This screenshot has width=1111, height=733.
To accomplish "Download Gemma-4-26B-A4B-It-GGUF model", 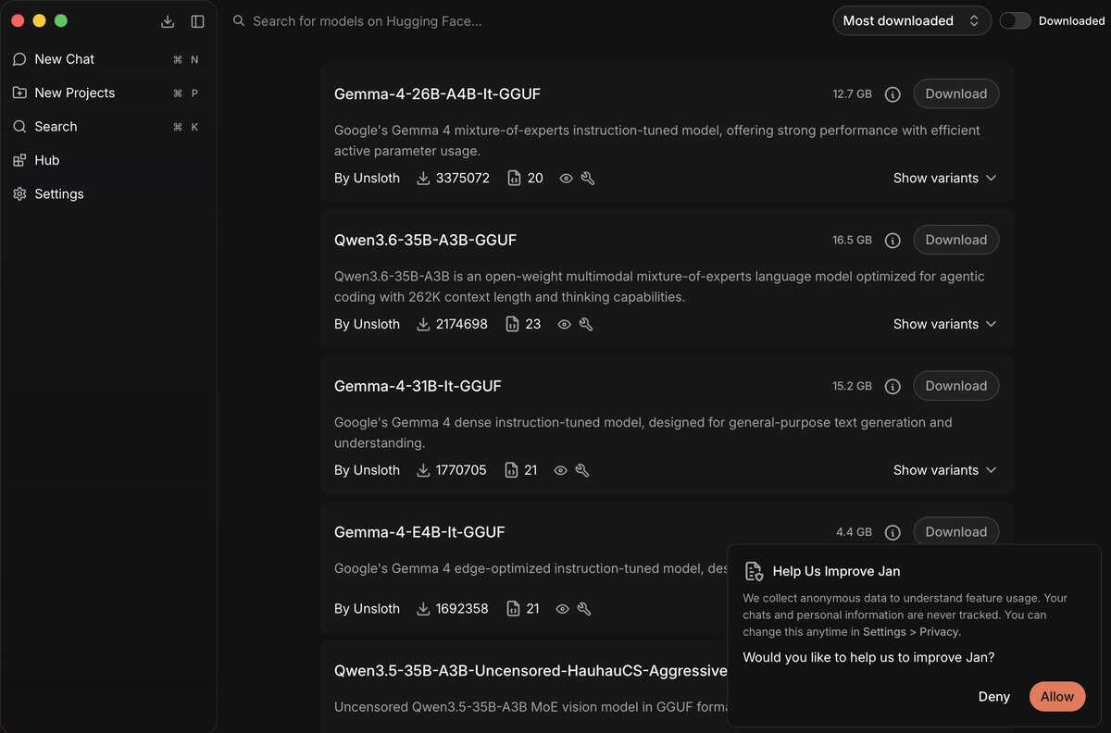I will click(955, 93).
